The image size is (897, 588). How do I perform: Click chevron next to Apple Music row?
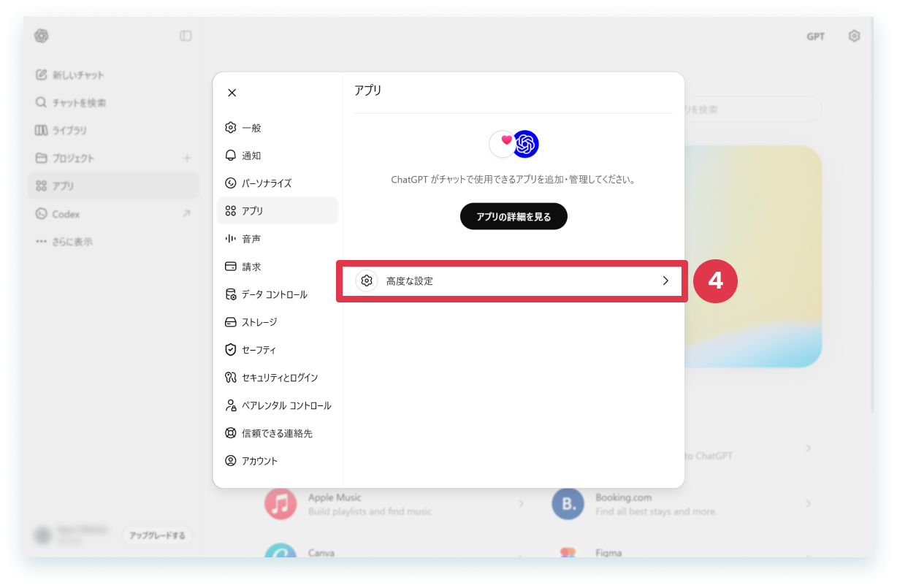521,503
